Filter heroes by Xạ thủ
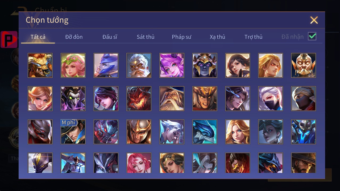Screen dimensions: 340x191 pyautogui.click(x=217, y=37)
